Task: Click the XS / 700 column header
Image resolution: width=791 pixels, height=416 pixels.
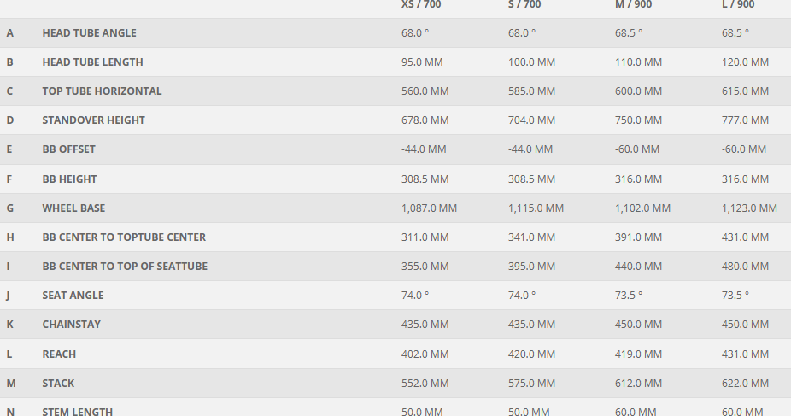Action: pos(421,5)
